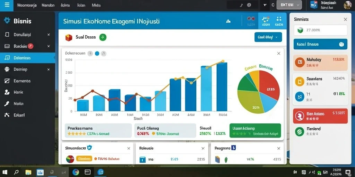The image size is (355, 177).
Task: Toggle the third gray chart option circle
Action: click(104, 54)
